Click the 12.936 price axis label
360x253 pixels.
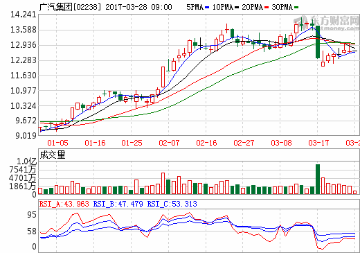(x=24, y=45)
